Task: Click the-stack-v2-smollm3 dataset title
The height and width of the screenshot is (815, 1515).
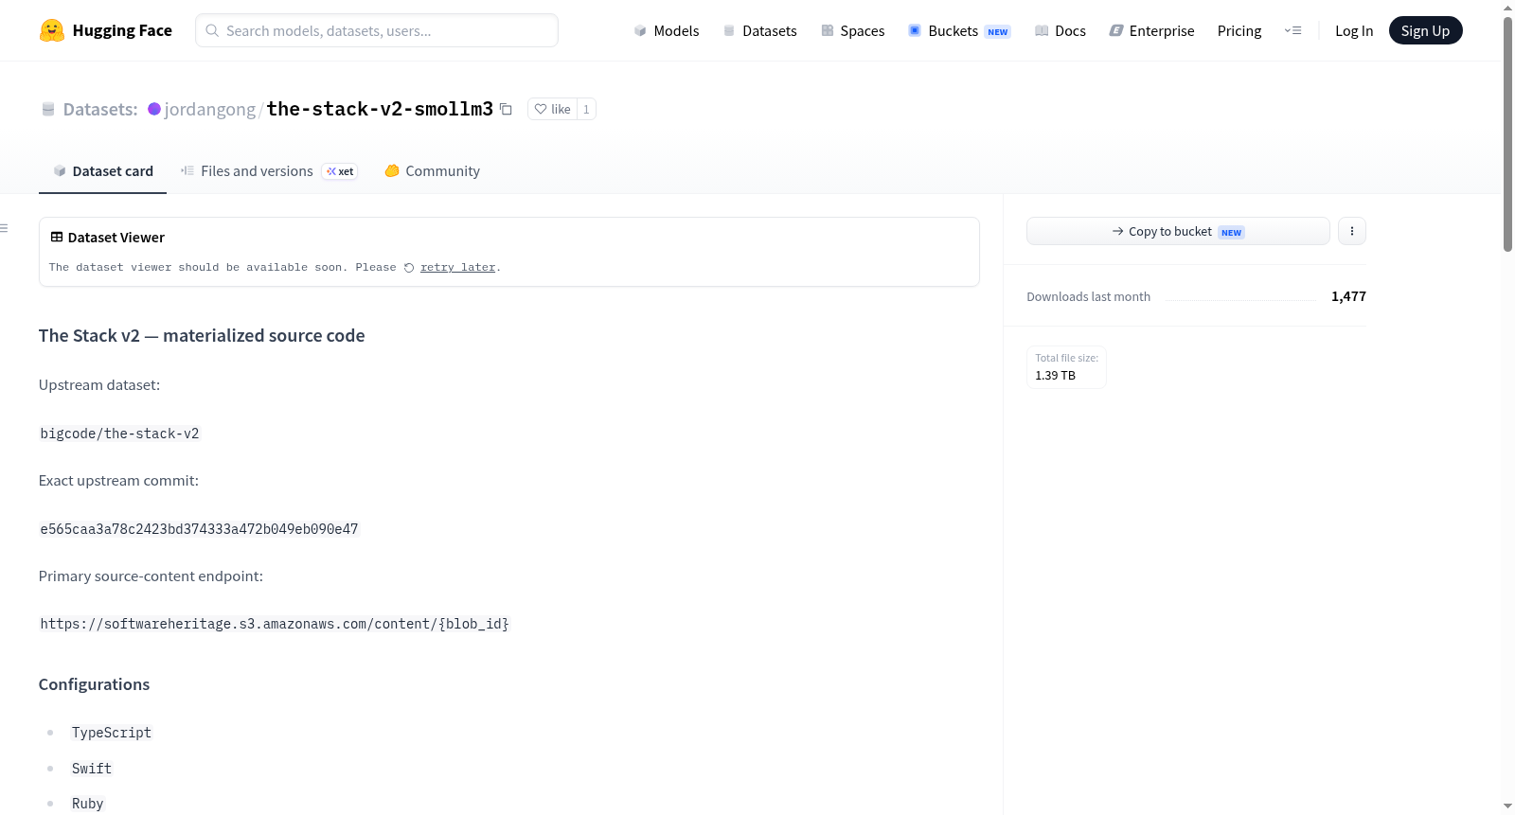Action: (x=380, y=109)
